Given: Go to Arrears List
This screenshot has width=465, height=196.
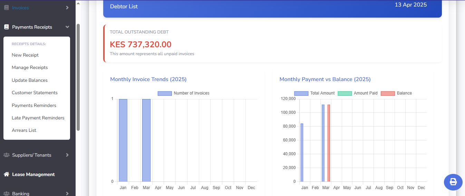Looking at the screenshot, I should click(x=24, y=130).
